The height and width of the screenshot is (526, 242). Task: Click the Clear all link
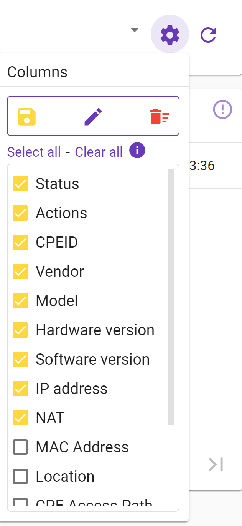pyautogui.click(x=98, y=152)
